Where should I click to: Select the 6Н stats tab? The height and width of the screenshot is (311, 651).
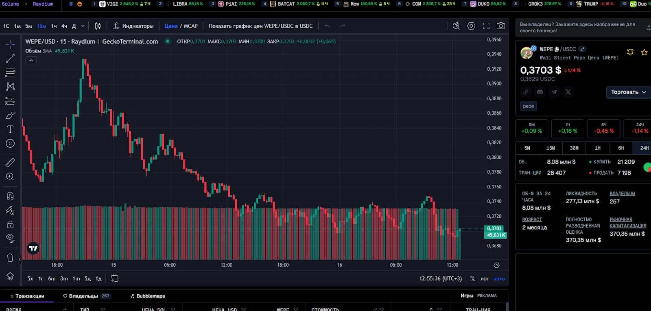621,148
